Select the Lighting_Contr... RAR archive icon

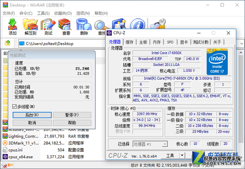click(5, 136)
